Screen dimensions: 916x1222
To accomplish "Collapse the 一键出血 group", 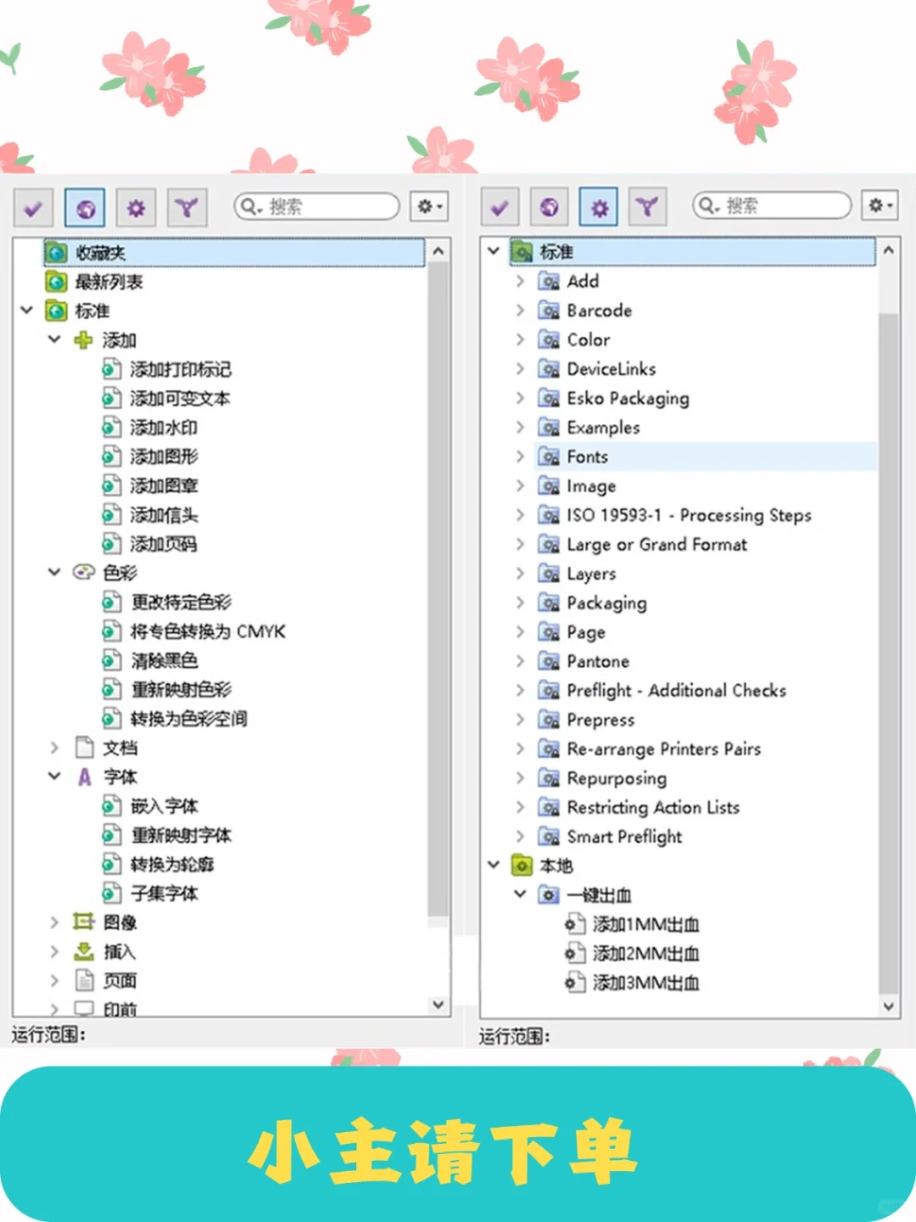I will click(520, 894).
